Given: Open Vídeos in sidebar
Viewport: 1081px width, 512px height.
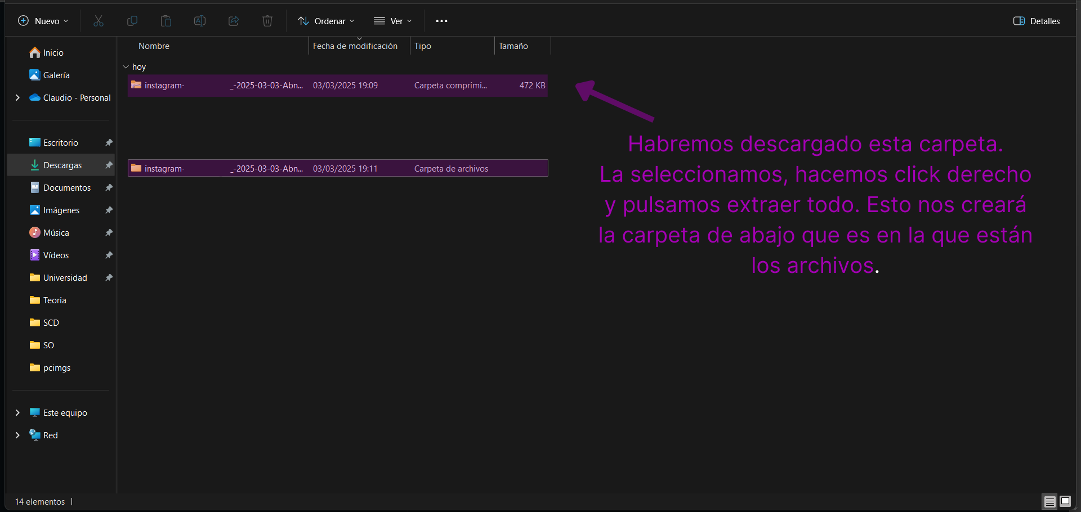Looking at the screenshot, I should [x=50, y=255].
